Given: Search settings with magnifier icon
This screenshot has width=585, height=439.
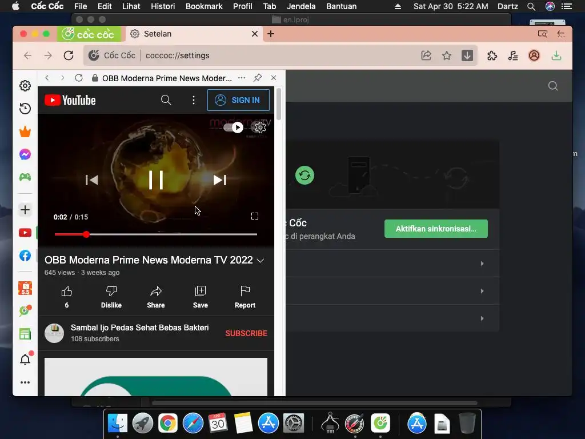Looking at the screenshot, I should click(x=553, y=86).
